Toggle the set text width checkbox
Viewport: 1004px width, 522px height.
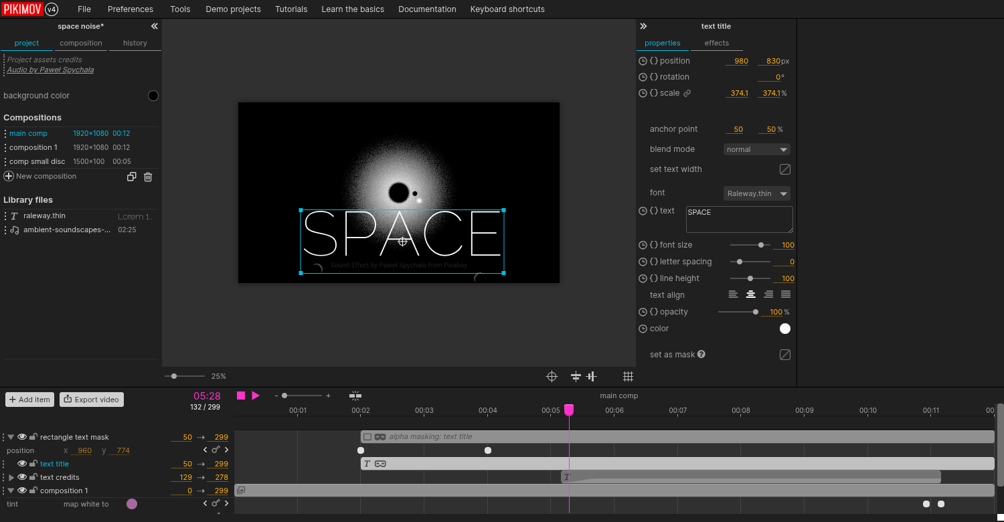coord(785,169)
